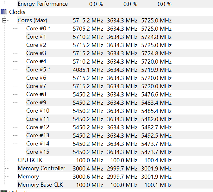
Task: Select the Clocks section label
Action: pyautogui.click(x=17, y=12)
